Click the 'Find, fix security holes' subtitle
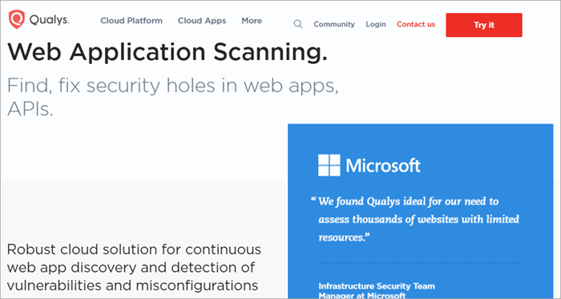561x299 pixels. (x=173, y=97)
